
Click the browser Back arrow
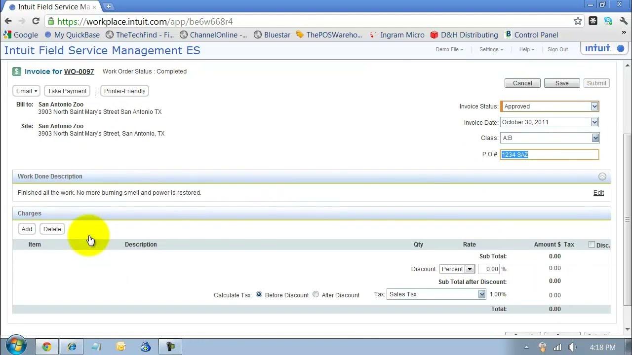pos(8,21)
